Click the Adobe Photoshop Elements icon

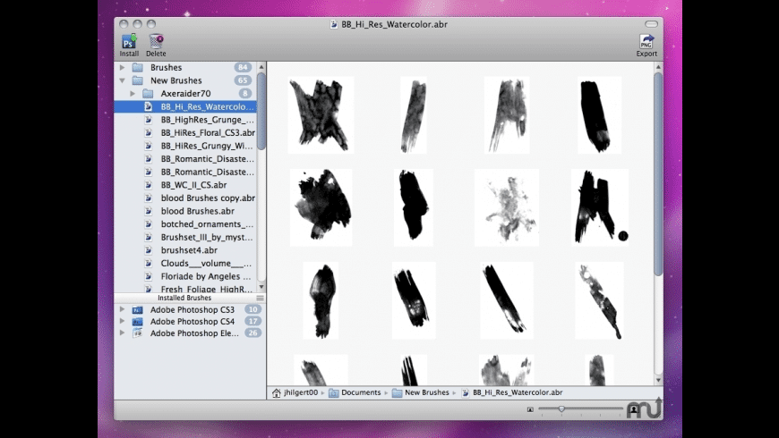coord(138,333)
